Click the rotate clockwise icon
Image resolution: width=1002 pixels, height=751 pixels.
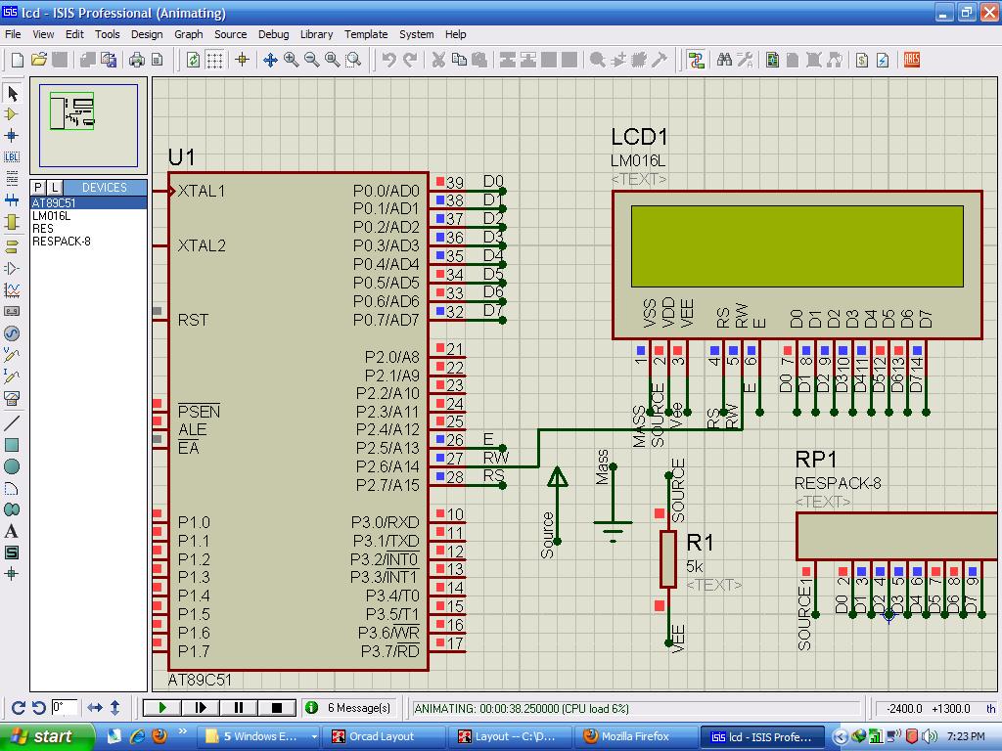(x=19, y=708)
